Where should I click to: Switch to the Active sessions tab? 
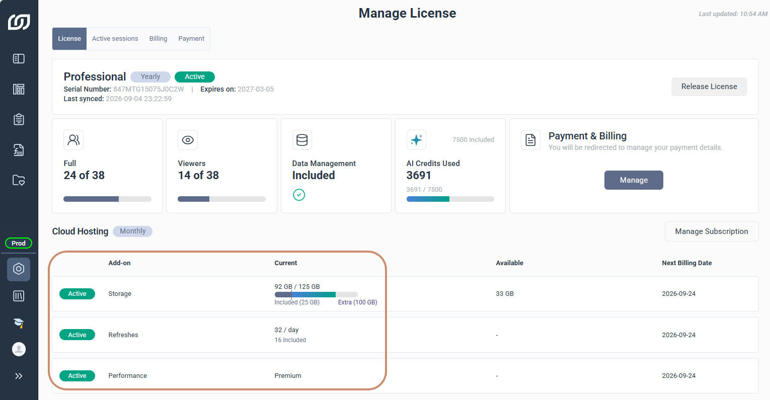click(115, 39)
